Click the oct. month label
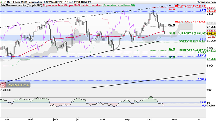Viewport: 216px width, 121px height. click(150, 119)
